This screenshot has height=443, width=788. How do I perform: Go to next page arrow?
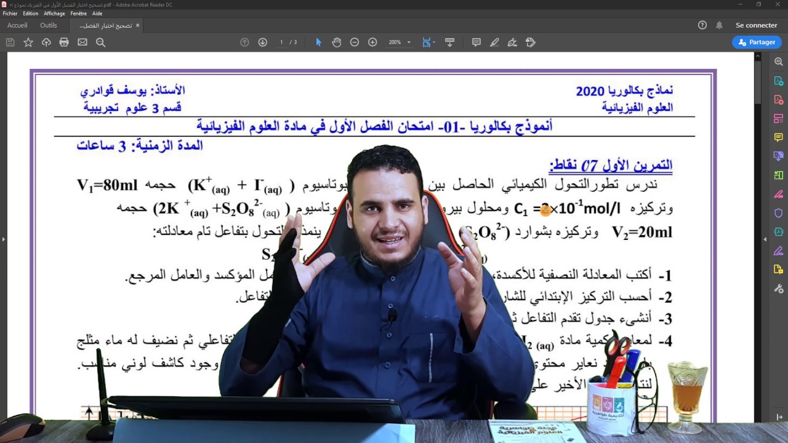pos(262,42)
